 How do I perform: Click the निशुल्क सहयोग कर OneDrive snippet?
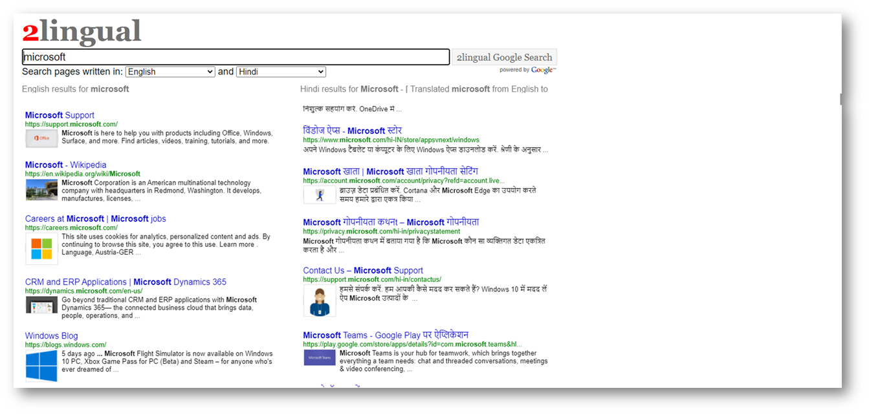point(352,109)
